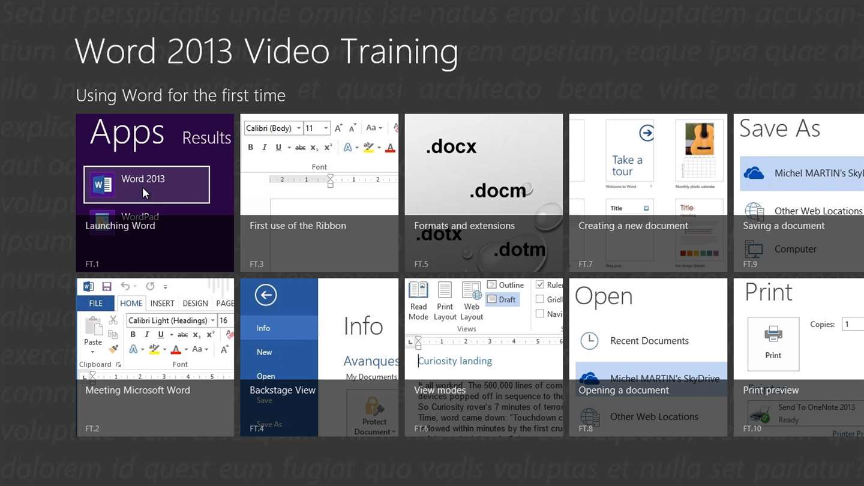Screen dimensions: 864x486
Task: Click Recent Documents clock icon in Opening a document
Action: tap(590, 341)
